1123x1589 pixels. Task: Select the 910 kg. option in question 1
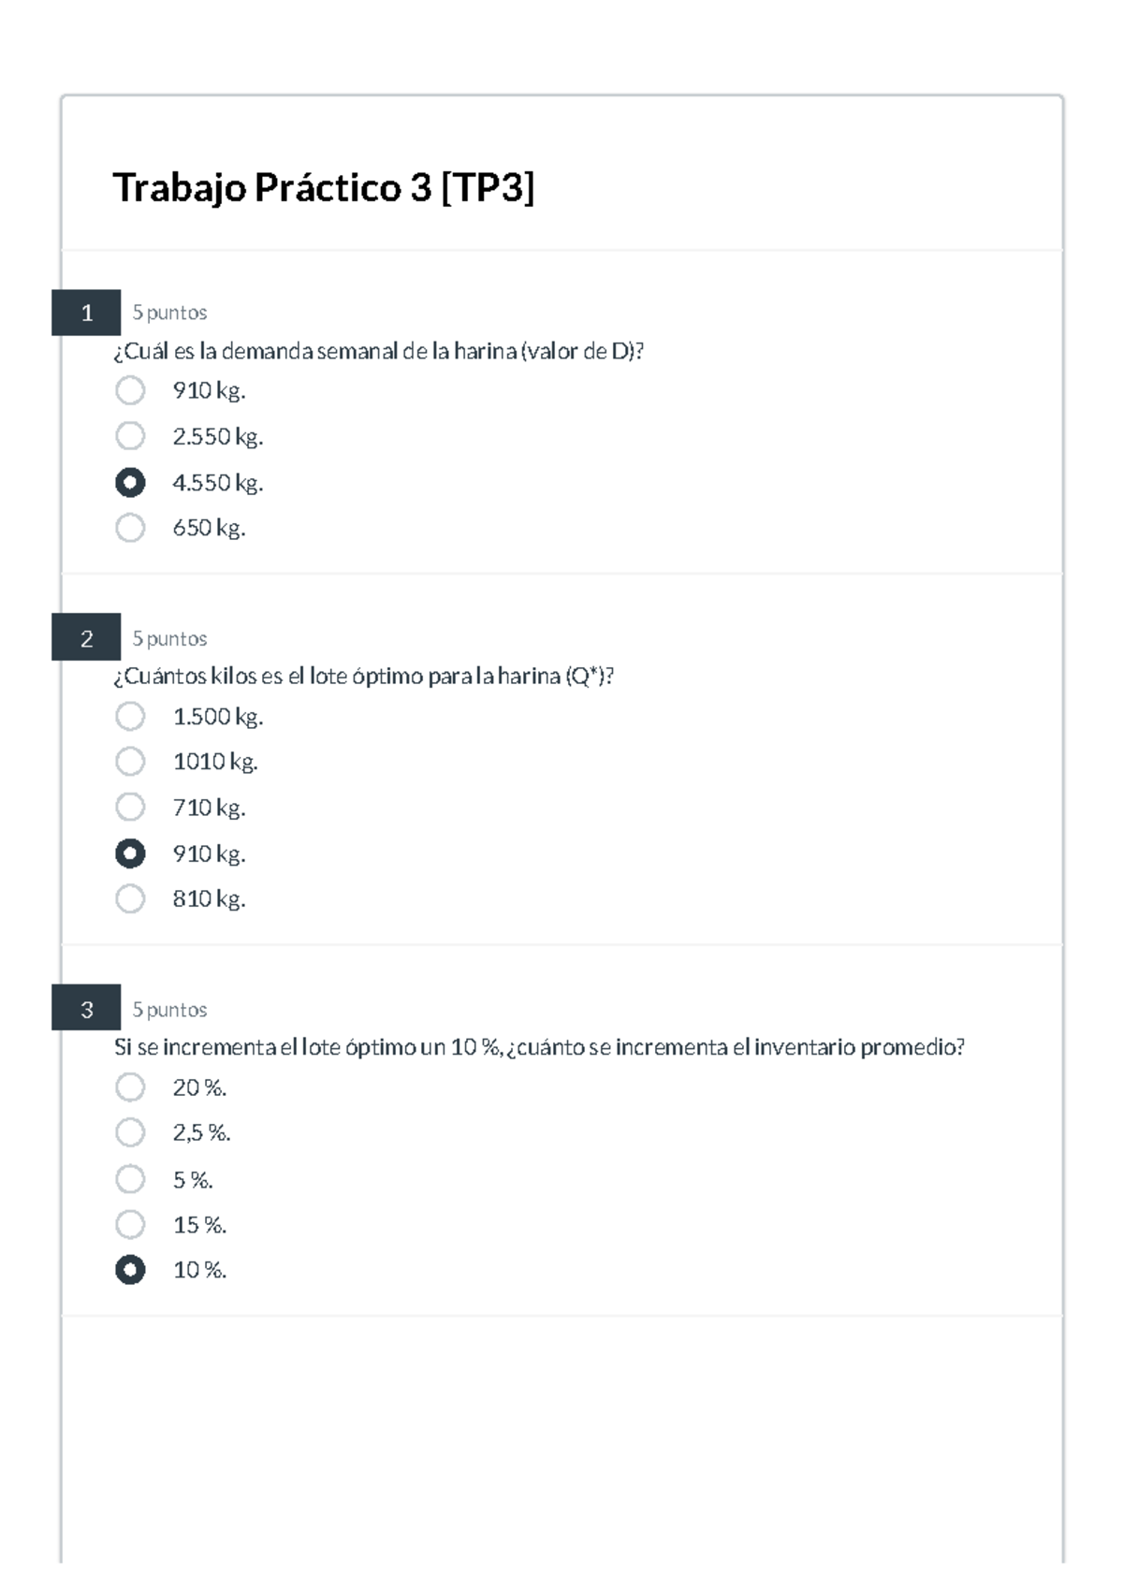click(x=130, y=390)
